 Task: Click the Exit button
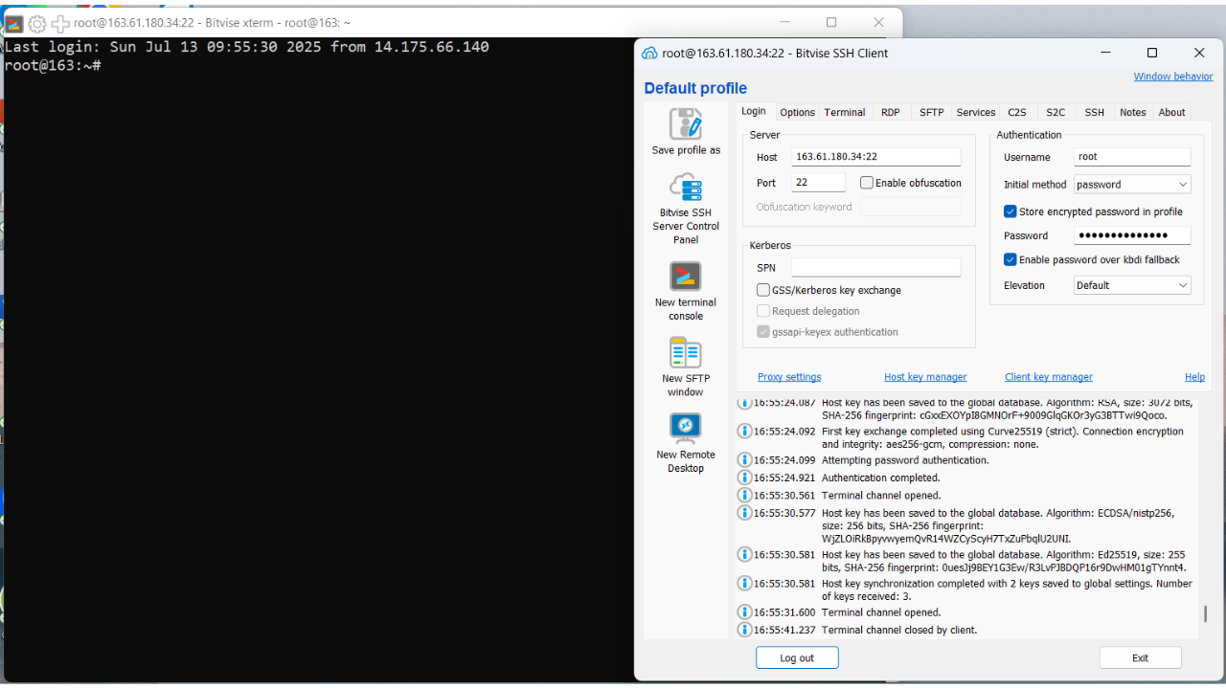point(1140,657)
